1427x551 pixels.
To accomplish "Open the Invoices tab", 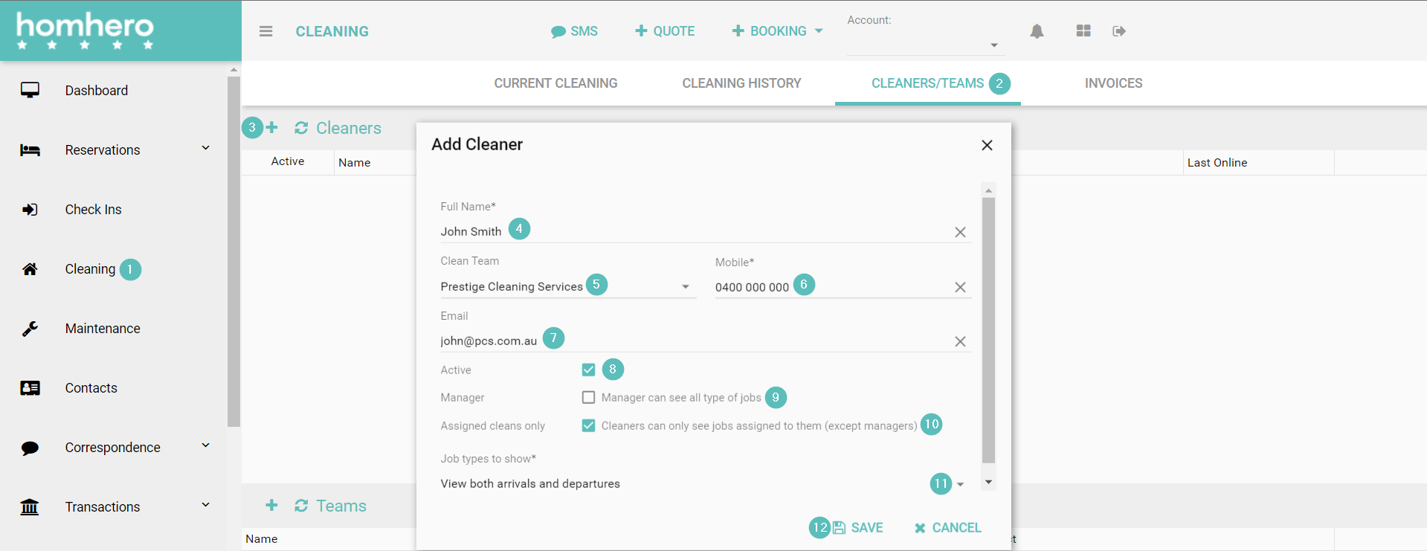I will (x=1113, y=83).
